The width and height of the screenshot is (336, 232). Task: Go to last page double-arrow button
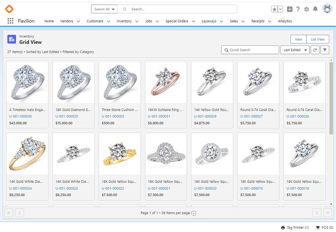[328, 213]
